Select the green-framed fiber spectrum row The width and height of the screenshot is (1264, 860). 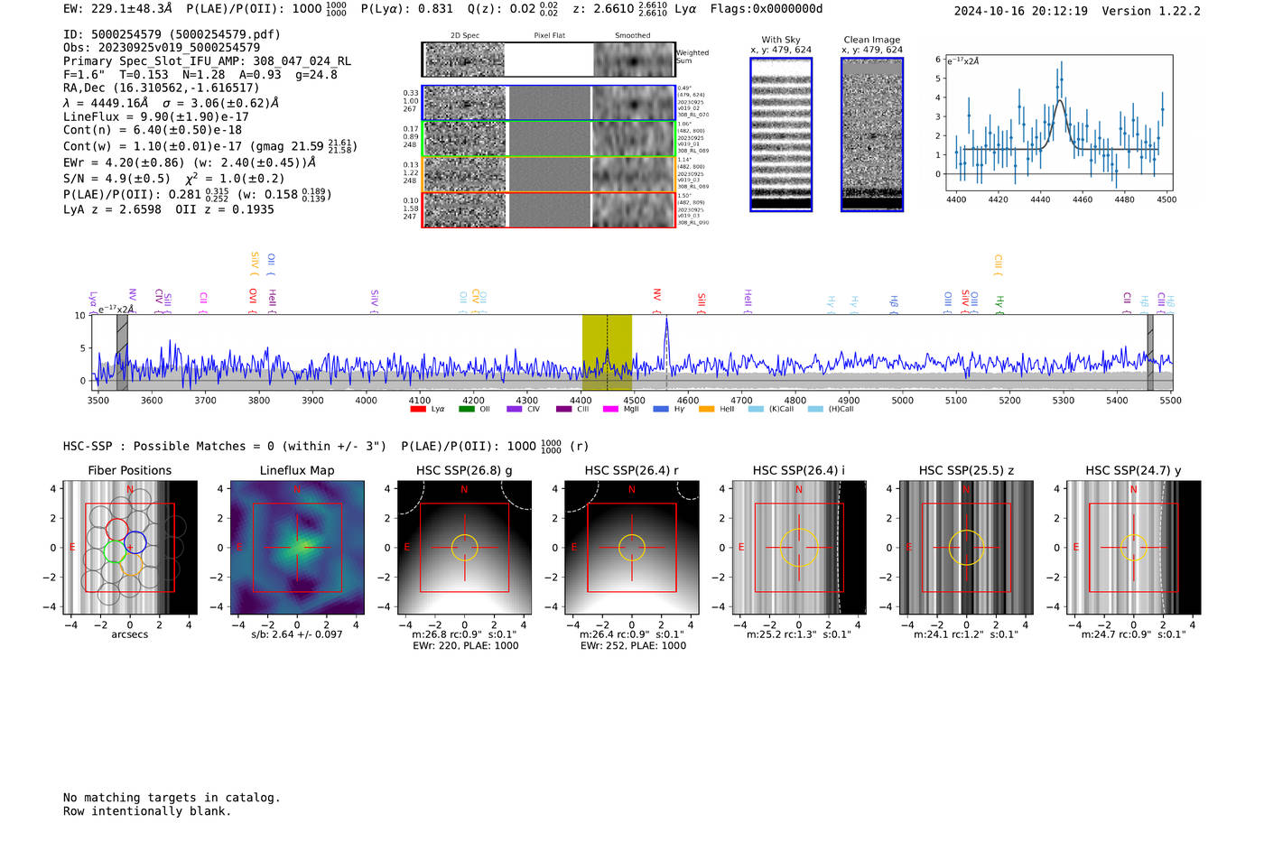548,139
